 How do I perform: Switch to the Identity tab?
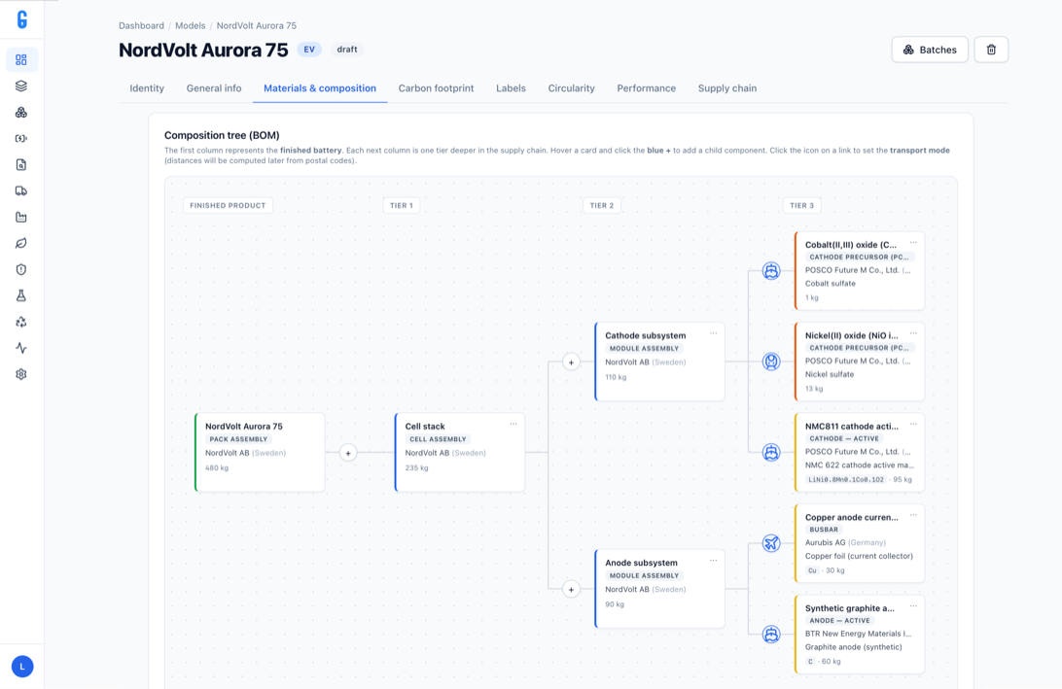[x=147, y=88]
